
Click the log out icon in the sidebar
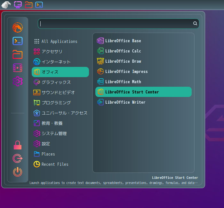18,158
